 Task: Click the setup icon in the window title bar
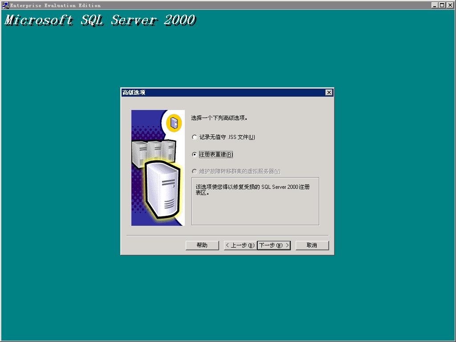5,5
